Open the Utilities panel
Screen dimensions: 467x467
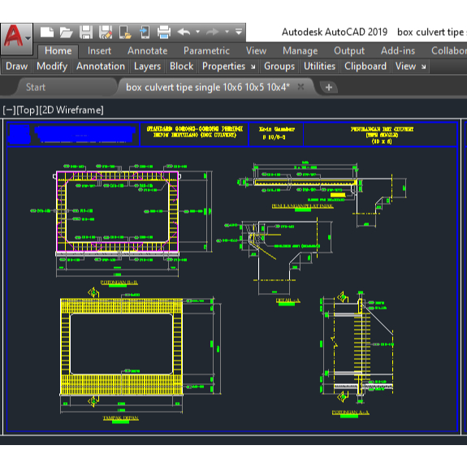319,66
